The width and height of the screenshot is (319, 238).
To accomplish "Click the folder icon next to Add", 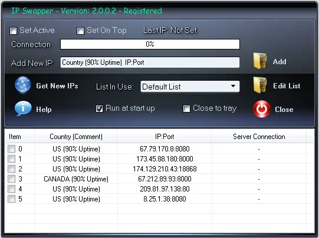I will [x=260, y=61].
